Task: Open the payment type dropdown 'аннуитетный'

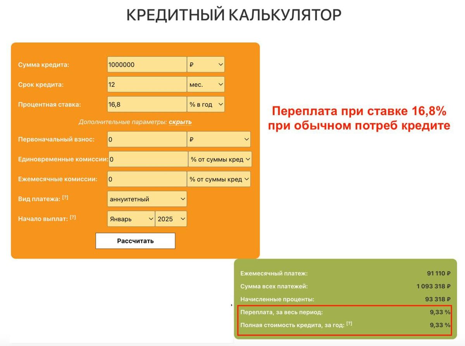Action: click(147, 199)
